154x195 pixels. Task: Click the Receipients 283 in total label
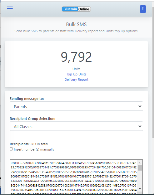(x=29, y=144)
